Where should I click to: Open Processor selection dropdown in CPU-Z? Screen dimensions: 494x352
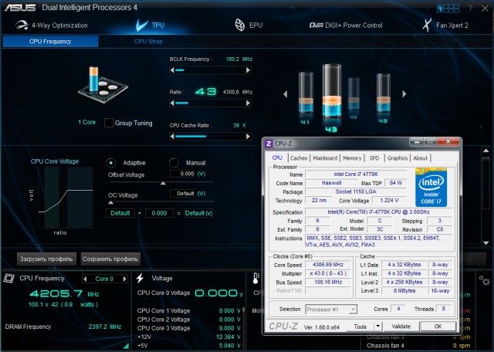pos(331,310)
